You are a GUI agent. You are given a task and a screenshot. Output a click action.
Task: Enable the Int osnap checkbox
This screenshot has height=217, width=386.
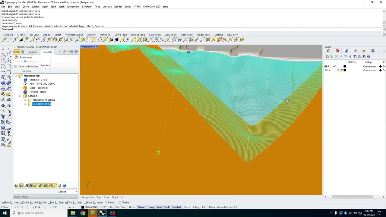49,203
